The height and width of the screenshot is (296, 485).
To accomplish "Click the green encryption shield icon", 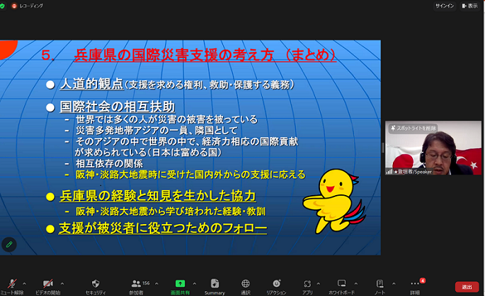I will point(2,6).
